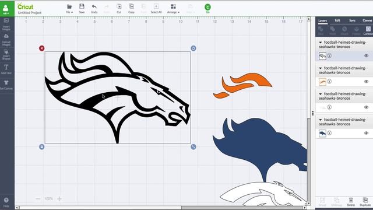Copy the selected image
The width and height of the screenshot is (373, 210).
click(x=131, y=9)
